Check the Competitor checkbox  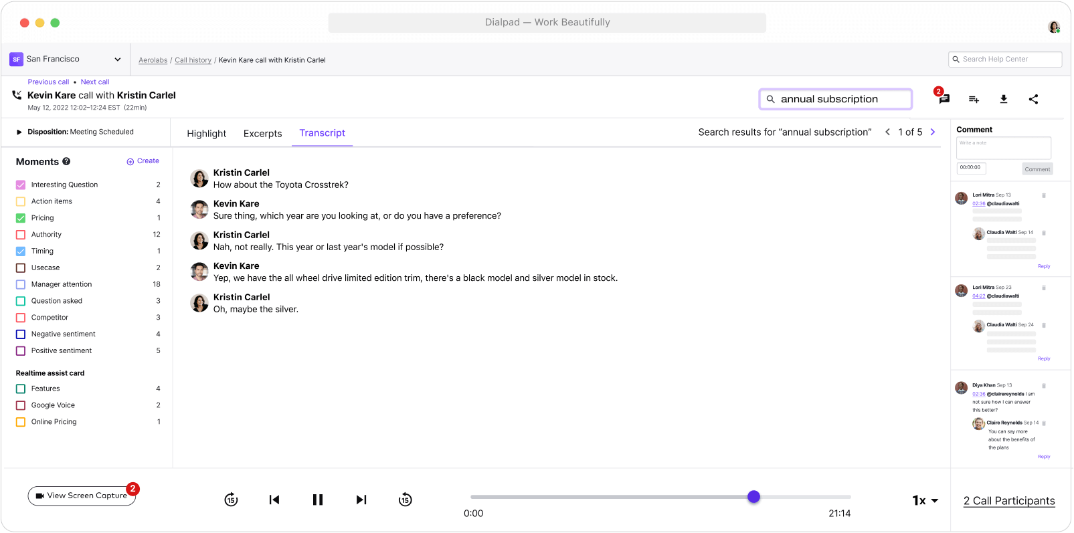coord(21,318)
